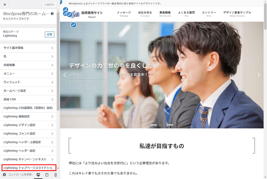Click the 変更 theme change button
The width and height of the screenshot is (267, 179).
[49, 35]
